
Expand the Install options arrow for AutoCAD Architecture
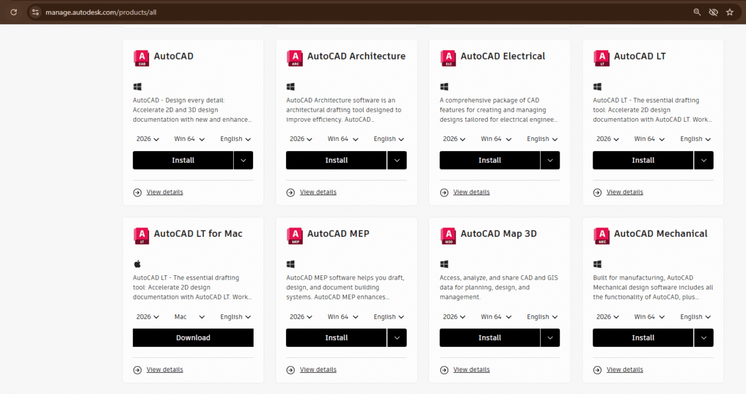[x=397, y=160]
